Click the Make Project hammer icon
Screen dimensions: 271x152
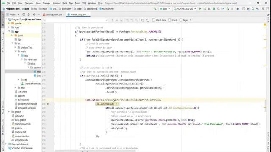coord(155,8)
